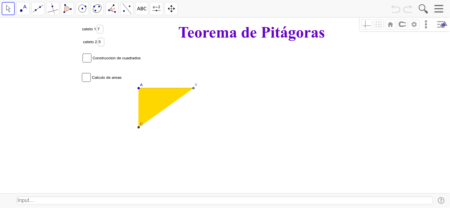
Task: Open input bar help icon
Action: (441, 200)
